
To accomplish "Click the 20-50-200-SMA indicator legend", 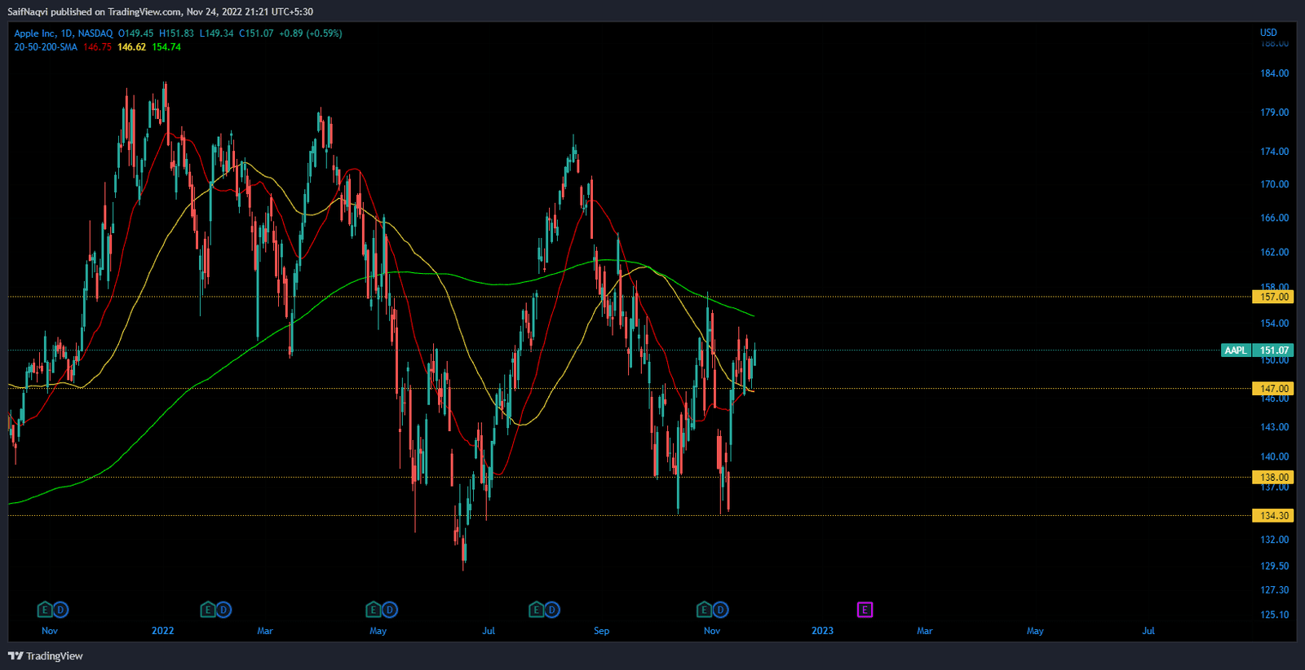I will (x=46, y=47).
